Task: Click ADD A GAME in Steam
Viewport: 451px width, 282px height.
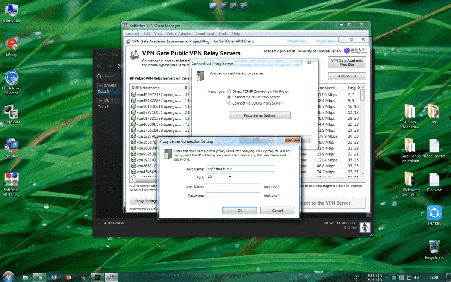Action: 113,223
